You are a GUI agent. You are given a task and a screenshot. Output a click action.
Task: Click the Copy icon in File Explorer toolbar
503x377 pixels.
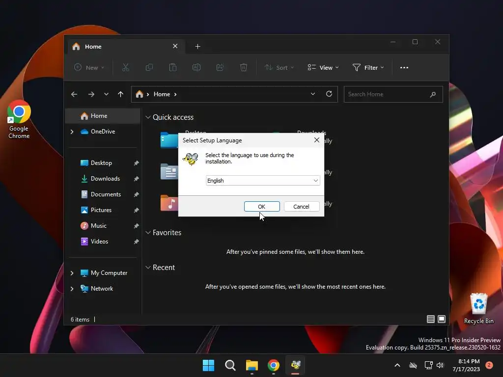[149, 67]
